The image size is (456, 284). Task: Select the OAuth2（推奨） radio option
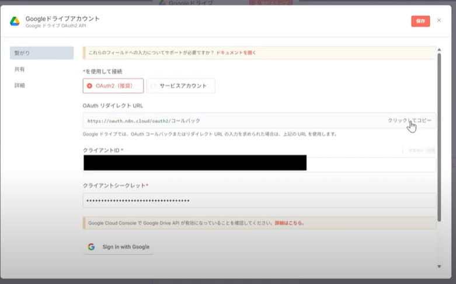point(113,86)
